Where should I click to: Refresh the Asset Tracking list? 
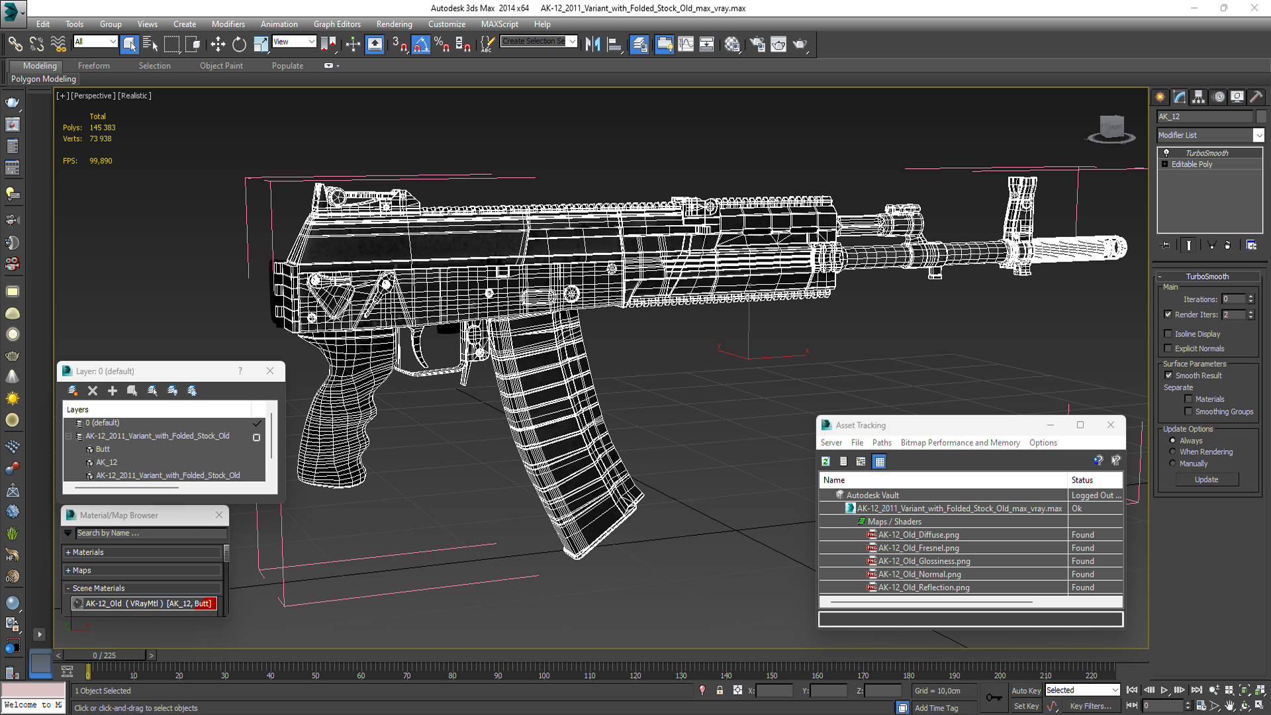click(825, 461)
